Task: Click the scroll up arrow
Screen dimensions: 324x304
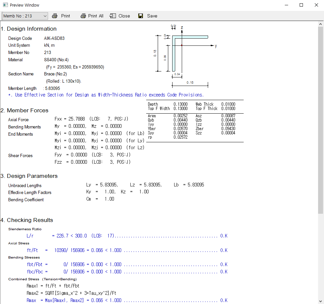Action: click(320, 24)
